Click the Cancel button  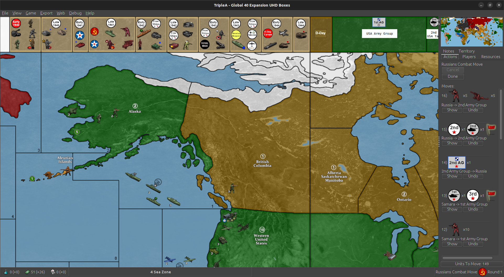(453, 70)
